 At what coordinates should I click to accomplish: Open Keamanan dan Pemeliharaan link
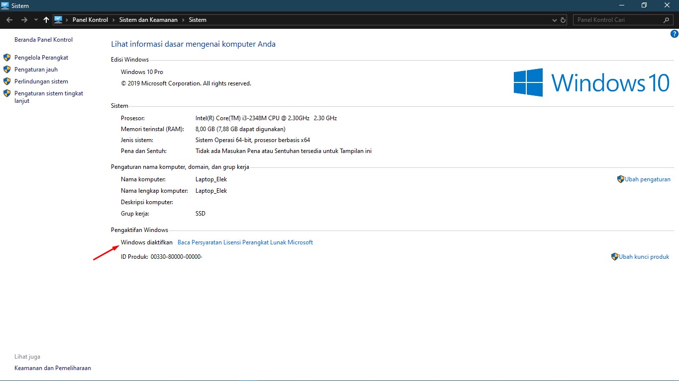click(x=53, y=368)
